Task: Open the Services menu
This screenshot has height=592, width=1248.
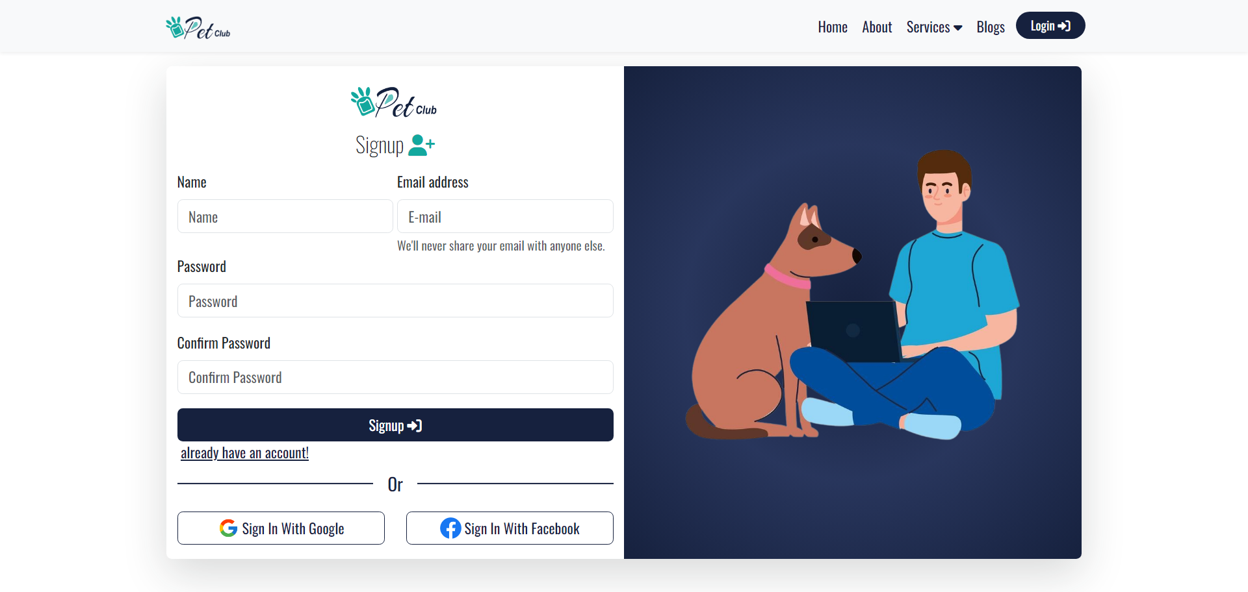Action: (x=934, y=27)
